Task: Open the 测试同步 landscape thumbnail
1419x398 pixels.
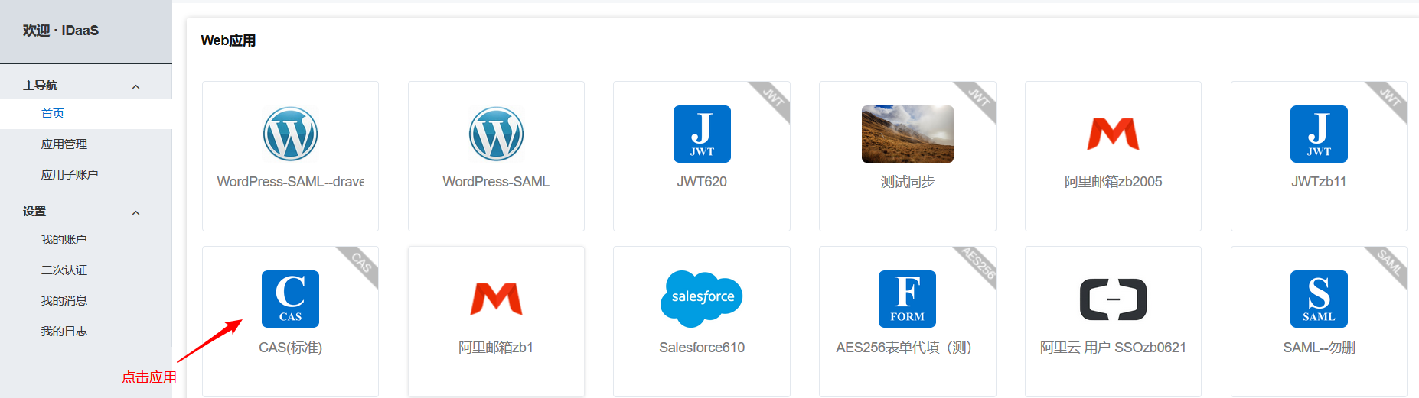Action: tap(908, 134)
